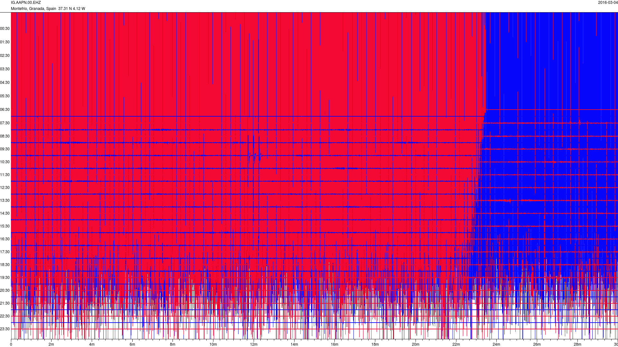The width and height of the screenshot is (618, 347).
Task: Click the date label 2016-03-04
Action: pos(608,3)
